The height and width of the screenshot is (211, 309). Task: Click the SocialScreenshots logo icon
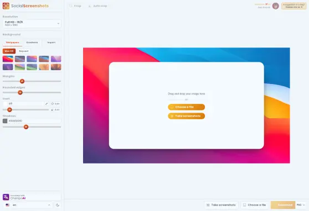pos(6,6)
